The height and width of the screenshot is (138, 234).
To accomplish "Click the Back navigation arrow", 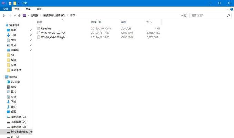I will (x=4, y=16).
